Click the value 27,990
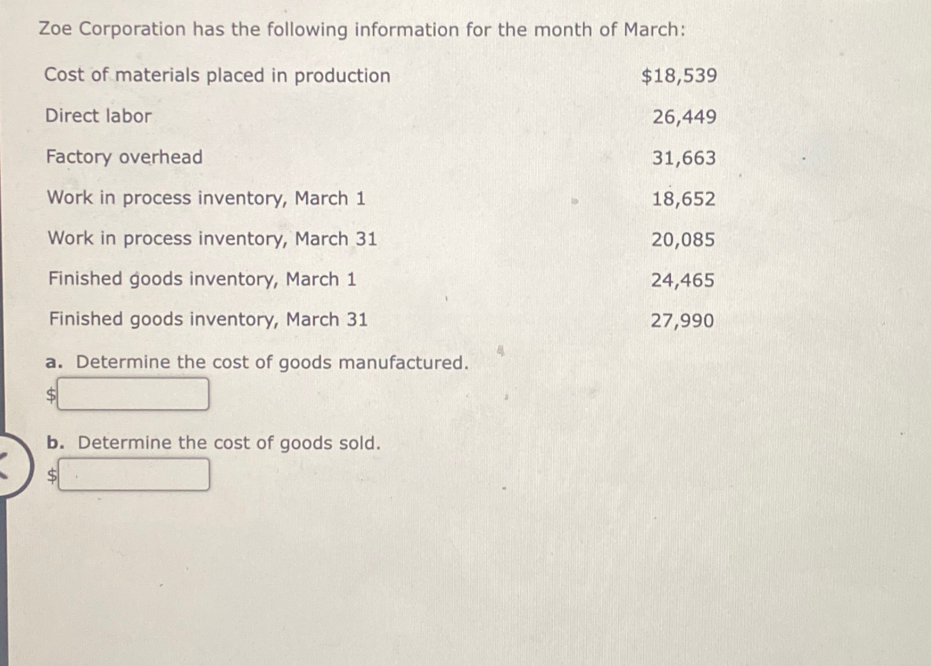This screenshot has width=931, height=666. [x=684, y=320]
